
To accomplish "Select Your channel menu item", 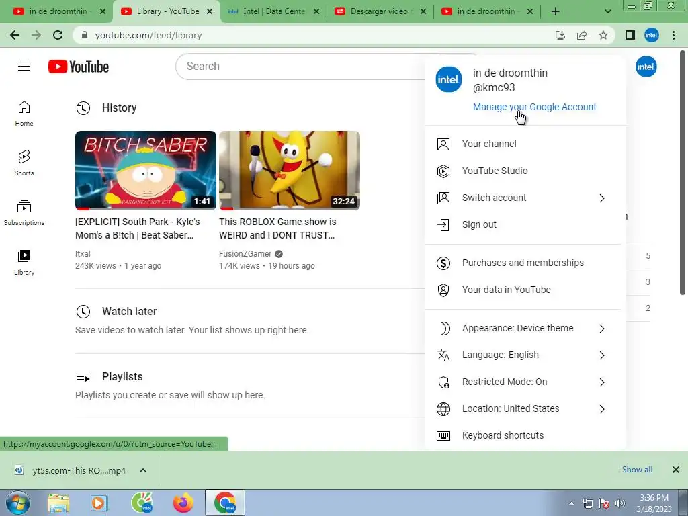I will 525,144.
